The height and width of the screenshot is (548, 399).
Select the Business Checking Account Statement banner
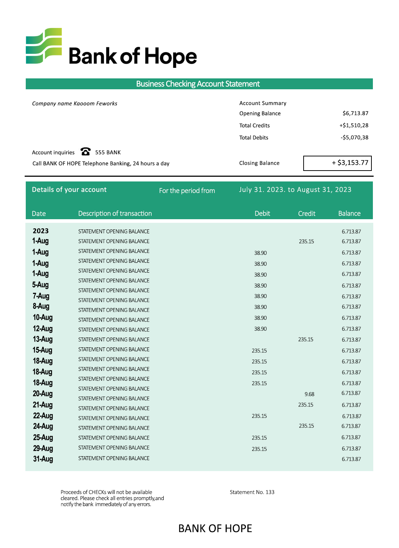point(199,84)
